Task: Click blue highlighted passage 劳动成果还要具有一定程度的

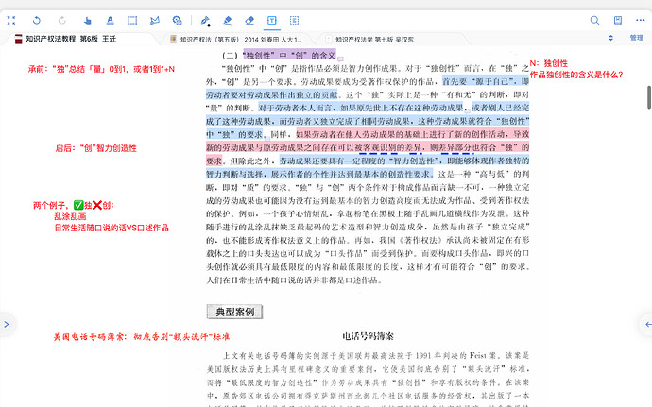Action: (x=368, y=167)
